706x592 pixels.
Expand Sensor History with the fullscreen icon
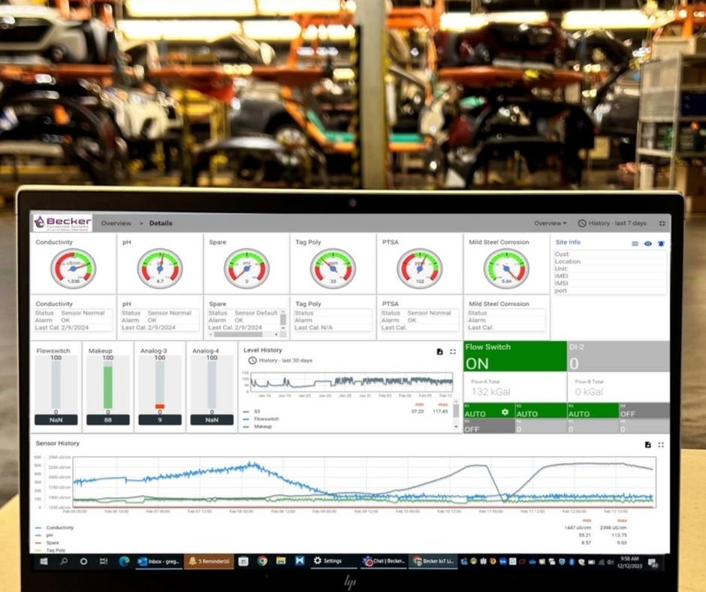click(659, 445)
